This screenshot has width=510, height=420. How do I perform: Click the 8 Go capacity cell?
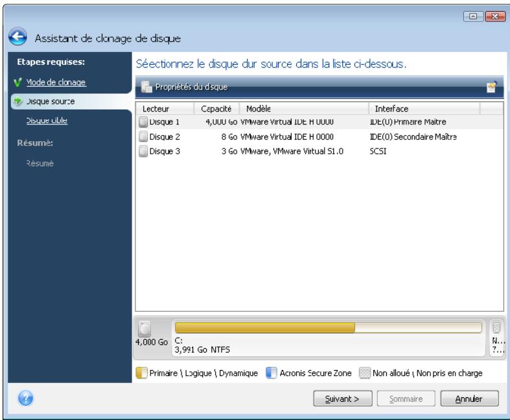[x=229, y=137]
